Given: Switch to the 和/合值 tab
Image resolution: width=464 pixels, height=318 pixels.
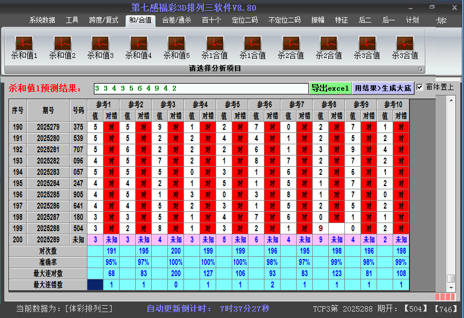Looking at the screenshot, I should point(141,21).
